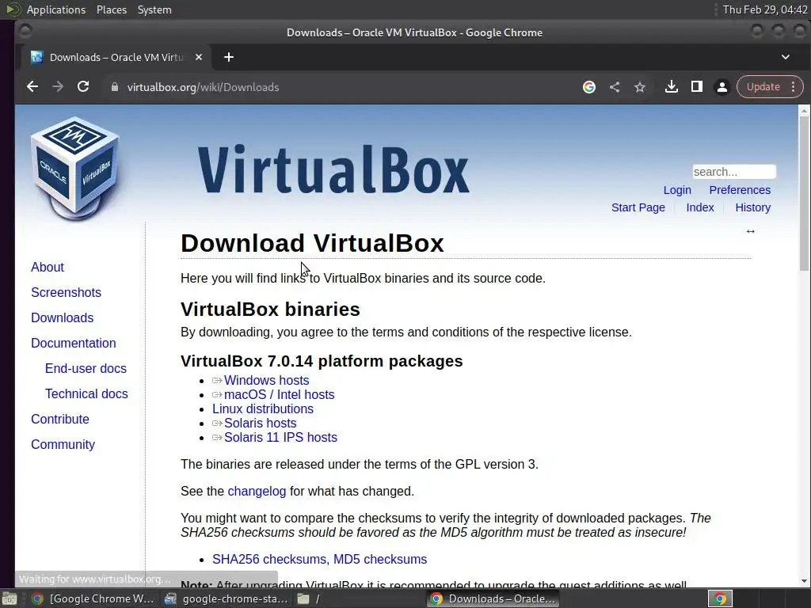
Task: Open the tab search chevron dropdown
Action: (785, 57)
